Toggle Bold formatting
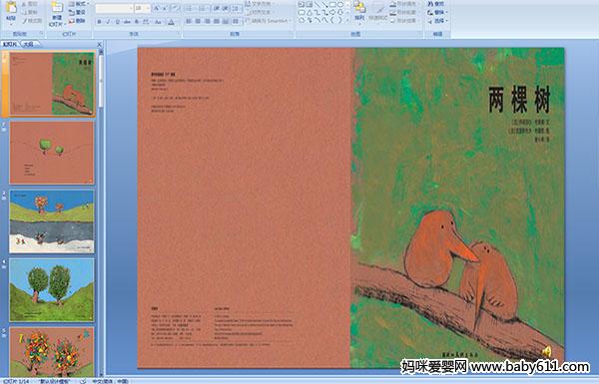The image size is (599, 384). pyautogui.click(x=99, y=22)
